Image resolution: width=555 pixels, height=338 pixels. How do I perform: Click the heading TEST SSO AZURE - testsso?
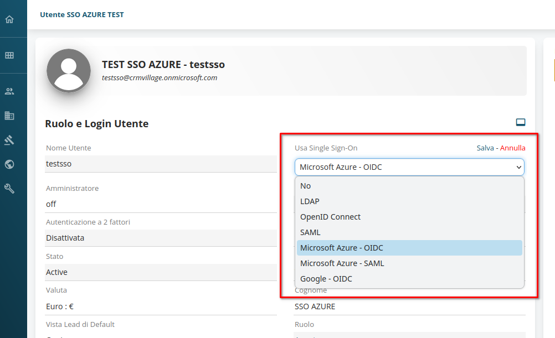coord(163,65)
